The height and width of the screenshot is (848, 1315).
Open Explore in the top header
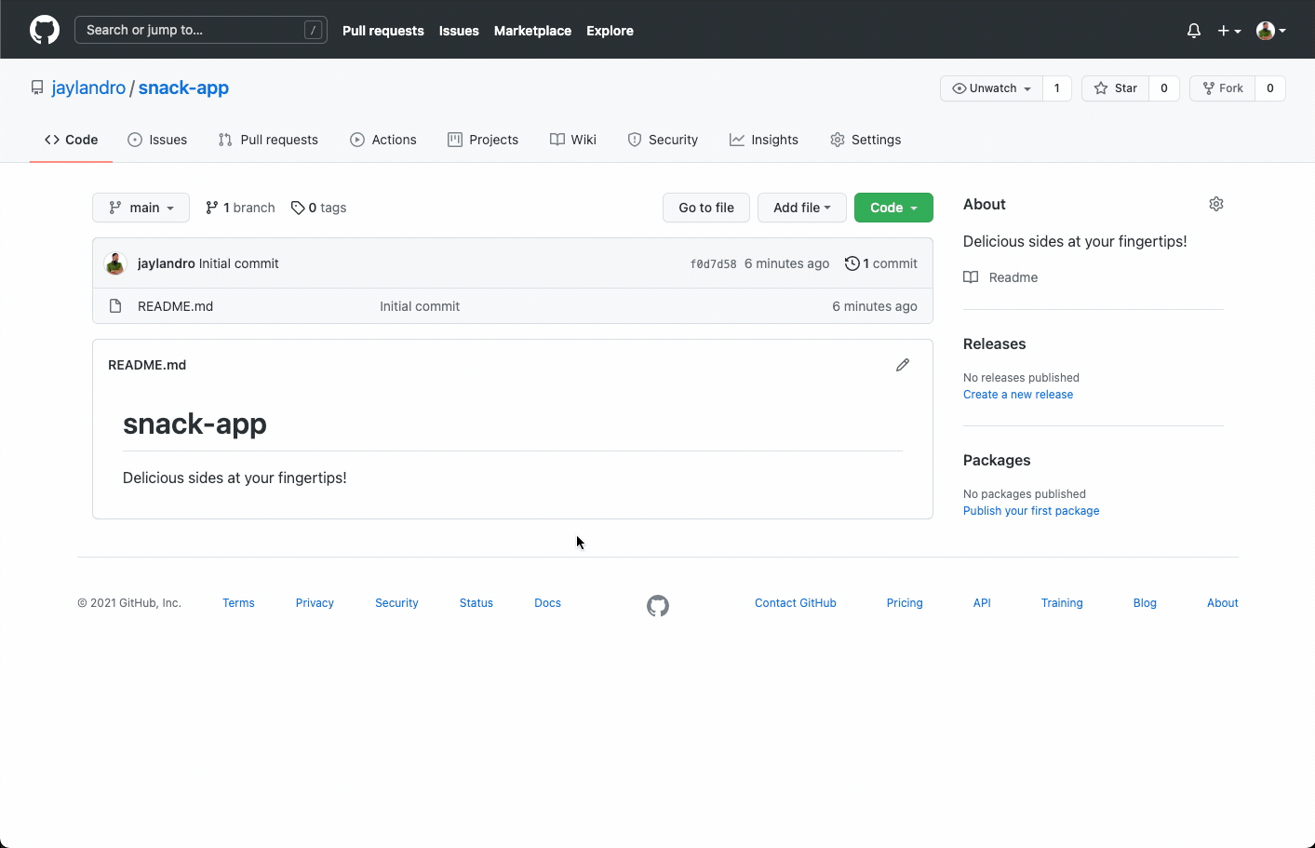(x=610, y=31)
